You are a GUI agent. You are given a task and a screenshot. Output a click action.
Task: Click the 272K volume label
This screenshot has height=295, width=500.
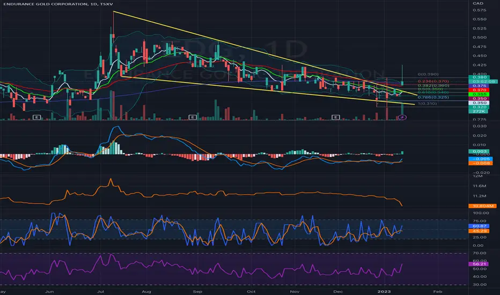click(x=479, y=112)
